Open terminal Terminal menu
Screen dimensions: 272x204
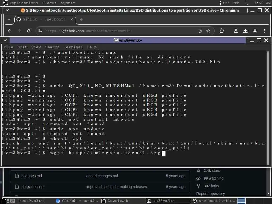coord(73,47)
